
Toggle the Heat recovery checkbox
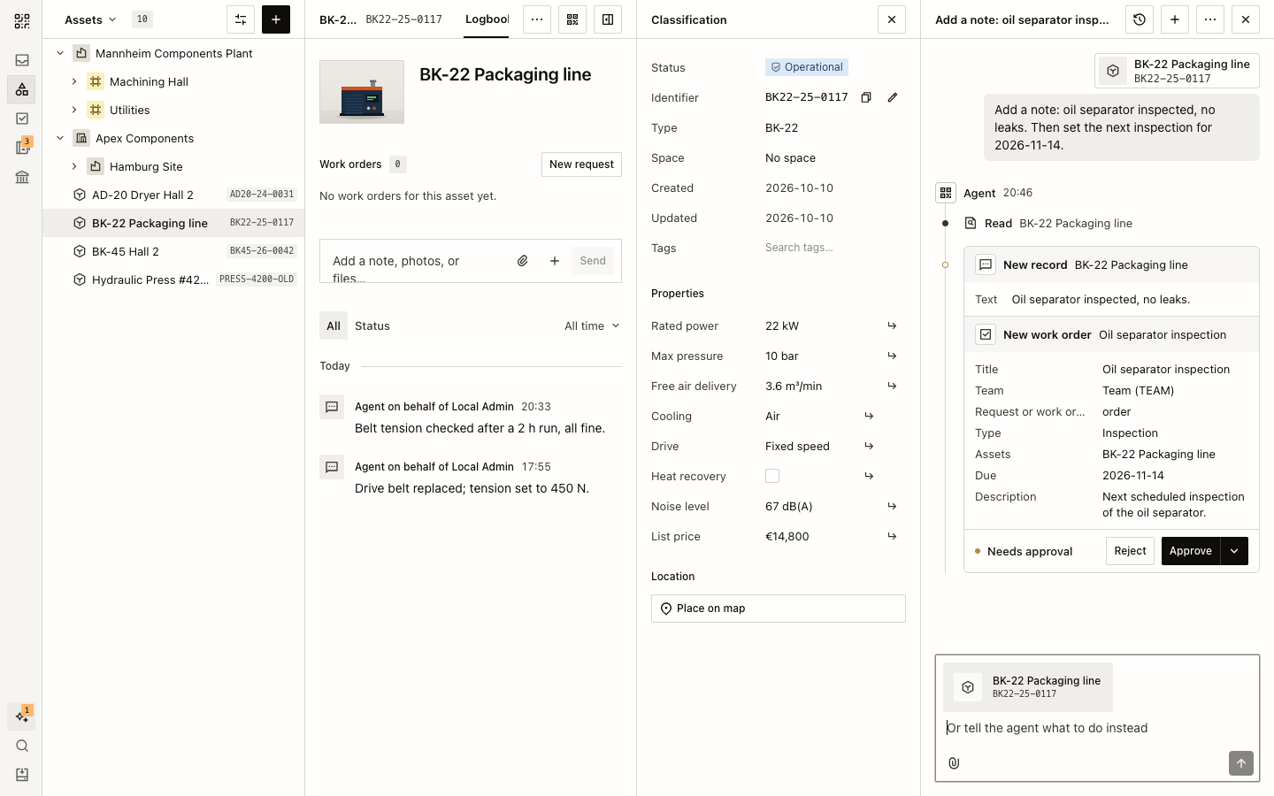(772, 476)
